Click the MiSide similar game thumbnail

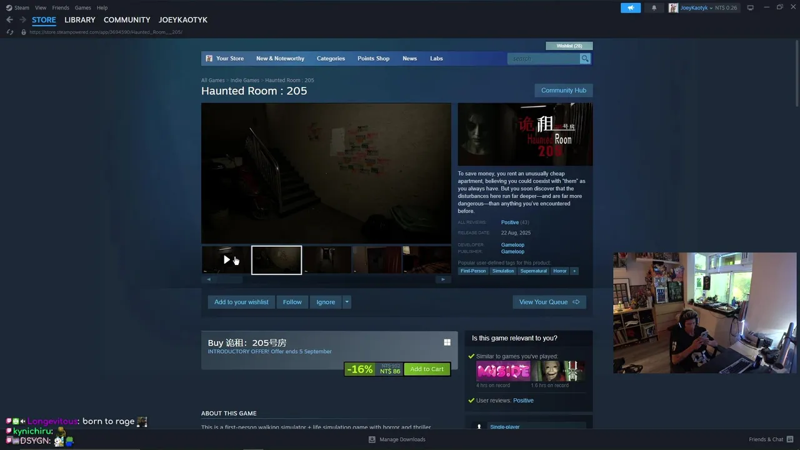tap(503, 371)
